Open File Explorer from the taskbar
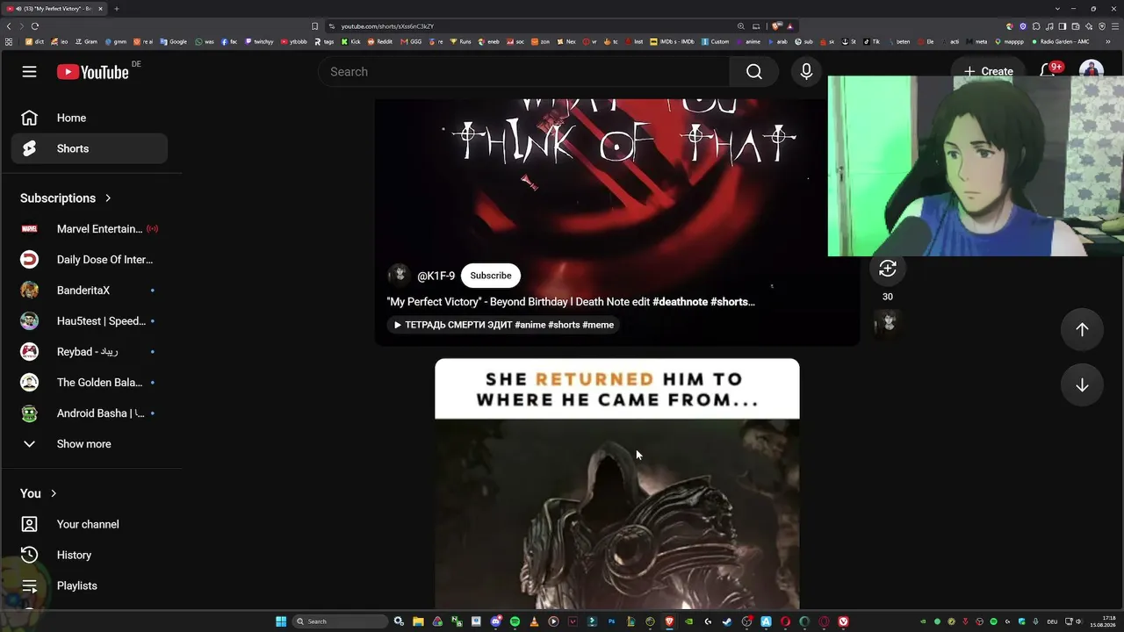Screen dimensions: 1124x632 pos(418,621)
